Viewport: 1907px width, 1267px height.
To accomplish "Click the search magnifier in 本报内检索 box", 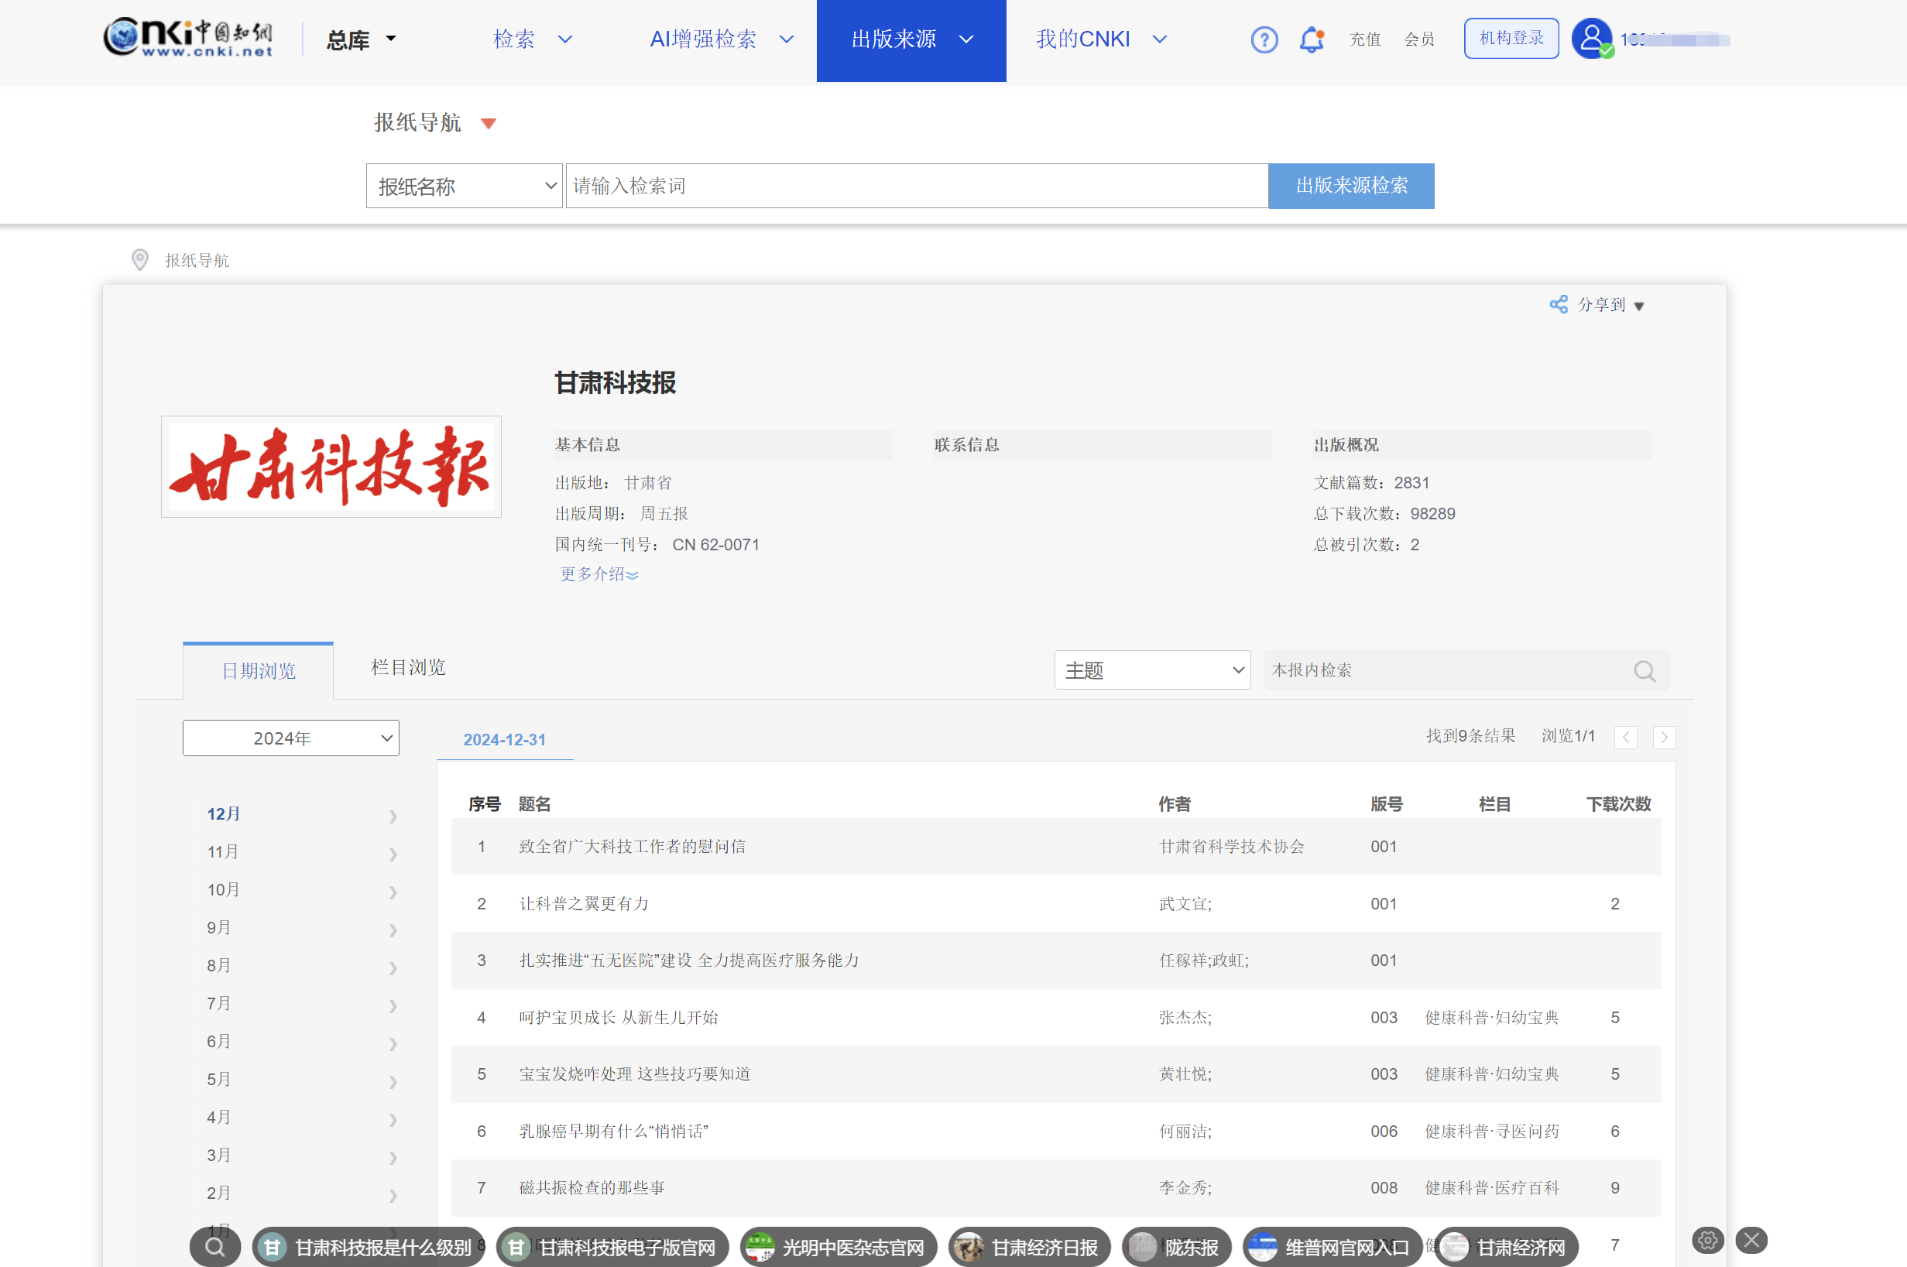I will coord(1644,671).
